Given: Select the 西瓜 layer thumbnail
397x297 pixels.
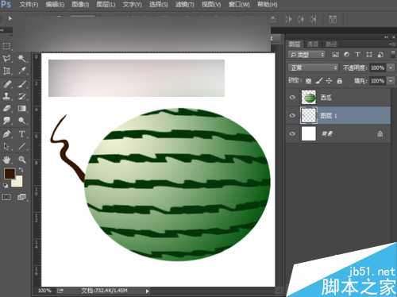Looking at the screenshot, I should 309,98.
